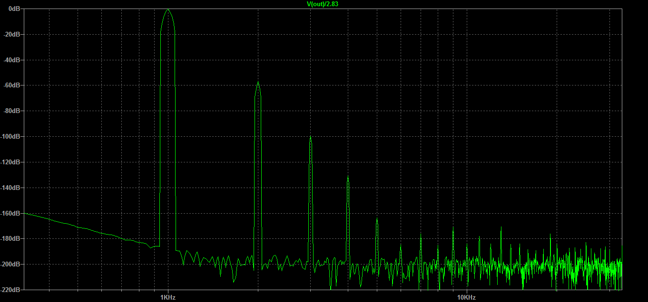Click the 0dB axis label
648x302 pixels.
tap(15, 9)
